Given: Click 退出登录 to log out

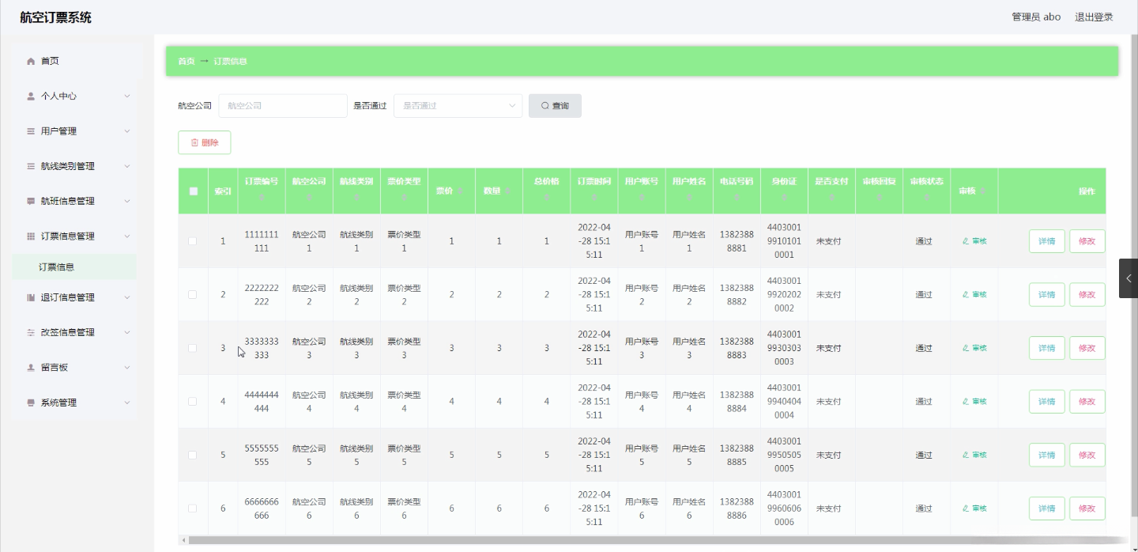Looking at the screenshot, I should 1094,17.
